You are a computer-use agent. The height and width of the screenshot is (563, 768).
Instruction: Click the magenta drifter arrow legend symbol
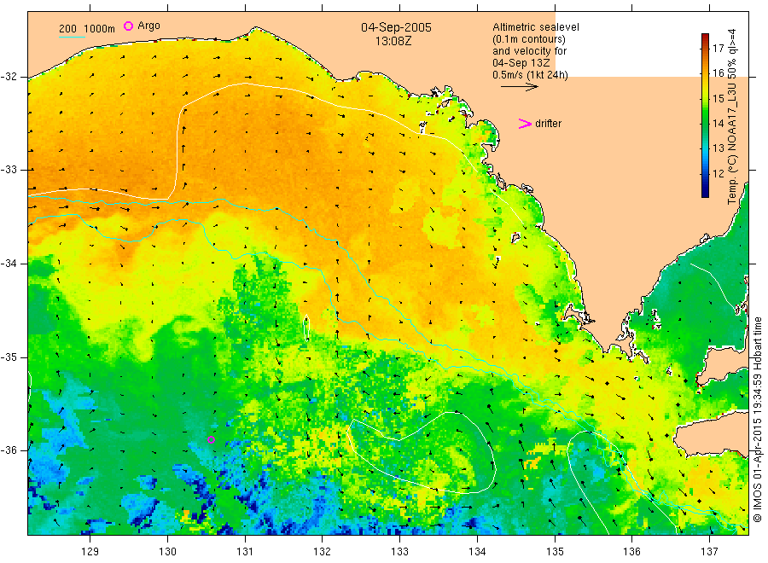pos(525,124)
